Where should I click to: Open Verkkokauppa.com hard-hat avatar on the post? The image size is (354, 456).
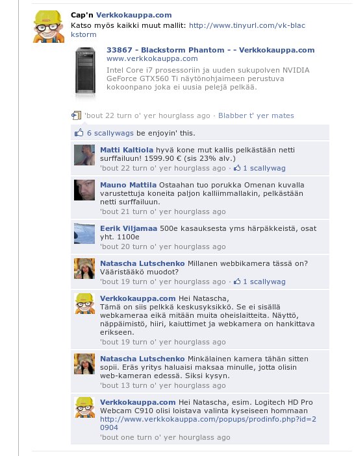click(48, 27)
